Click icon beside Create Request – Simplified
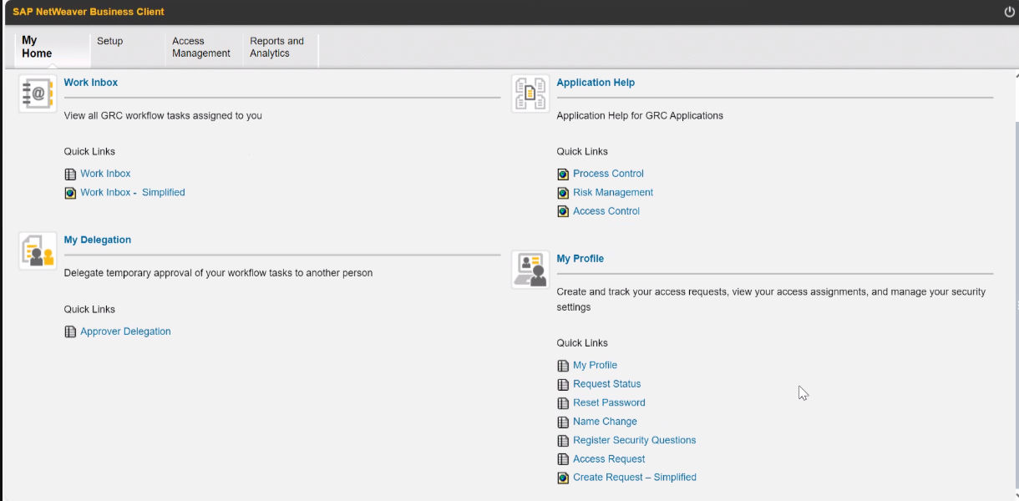Viewport: 1019px width, 501px height. tap(563, 478)
